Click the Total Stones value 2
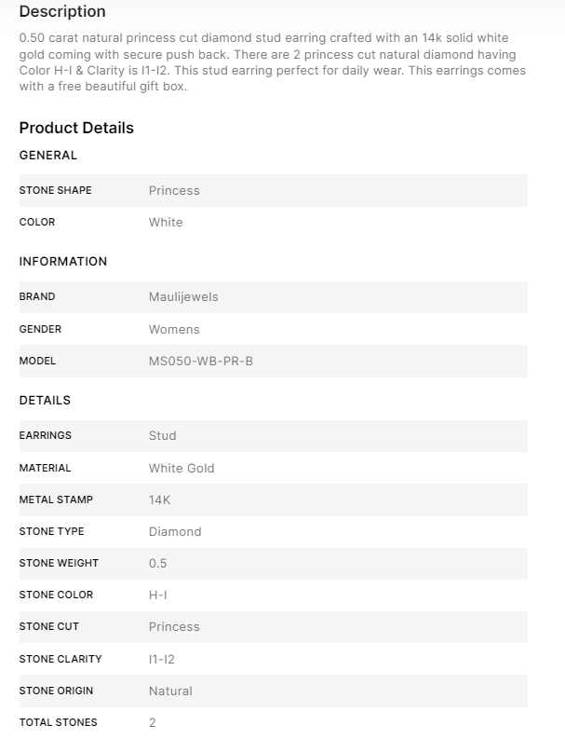The image size is (565, 739). [x=153, y=722]
